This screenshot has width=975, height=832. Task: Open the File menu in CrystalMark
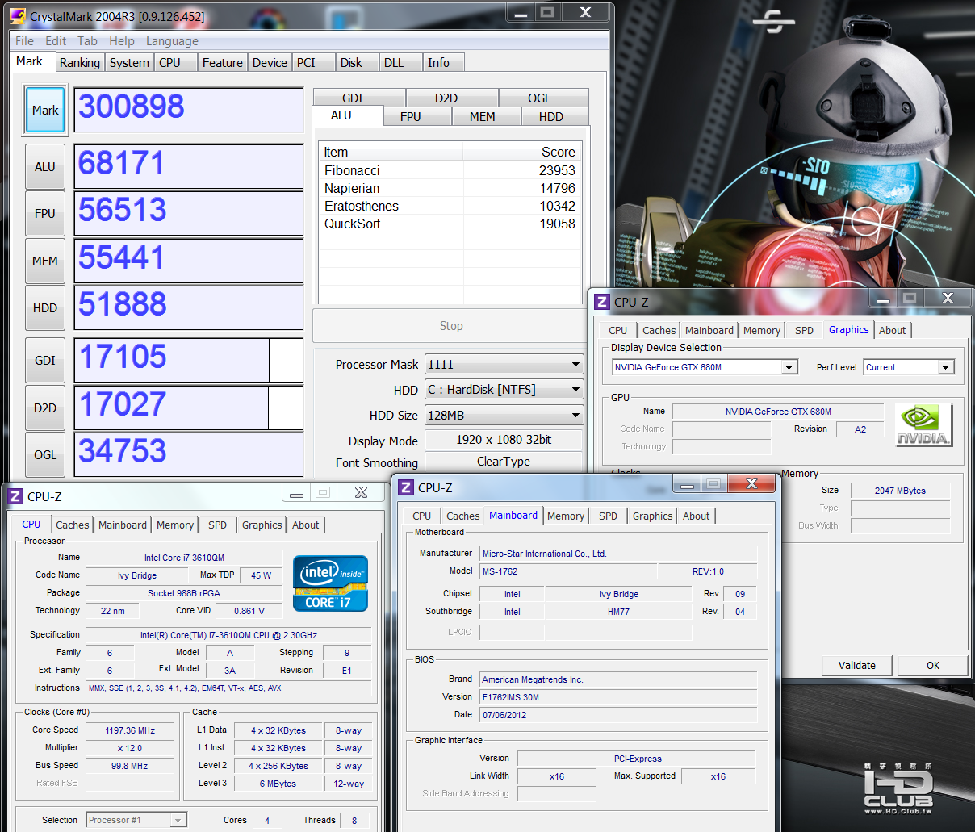(x=24, y=41)
